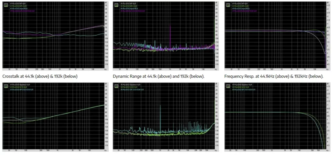The height and width of the screenshot is (155, 332).
Task: Click the chart icon in the 44.1k crosstalk graph
Action: click(x=6, y=5)
